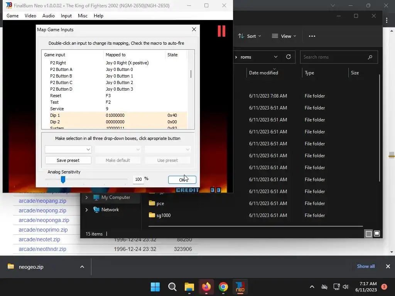Select the P2 Button D input row
Viewport: 395px width, 296px height.
(x=115, y=89)
